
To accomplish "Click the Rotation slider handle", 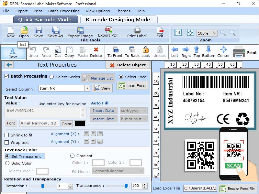I will (43, 186).
